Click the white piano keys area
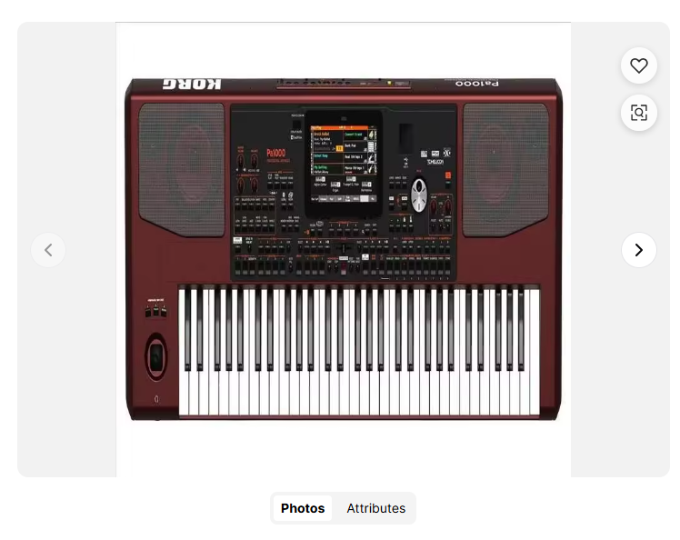Image resolution: width=680 pixels, height=540 pixels. click(359, 350)
